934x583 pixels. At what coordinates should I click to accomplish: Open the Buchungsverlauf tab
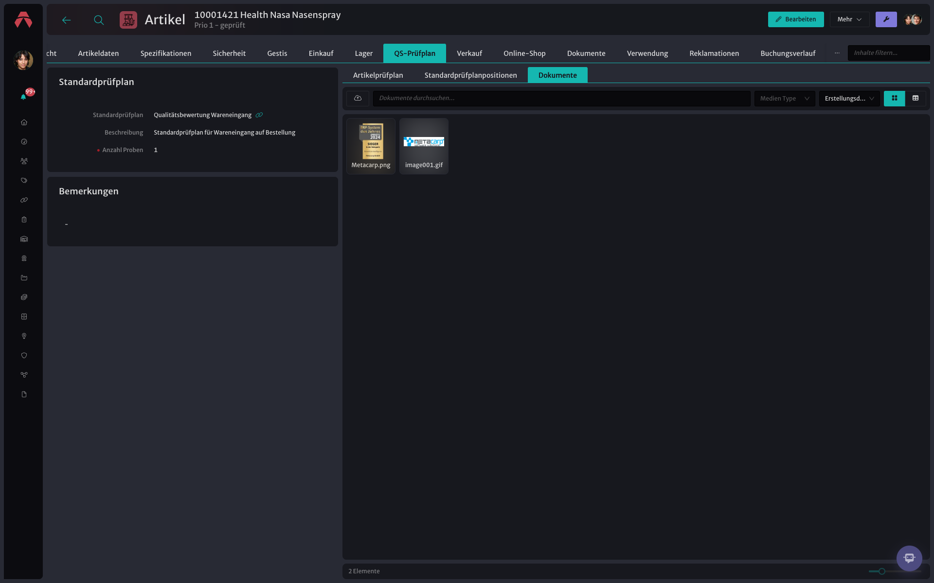tap(788, 53)
